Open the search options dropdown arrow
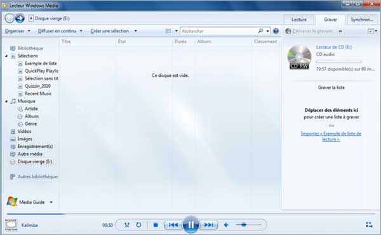This screenshot has height=235, width=381. (267, 31)
